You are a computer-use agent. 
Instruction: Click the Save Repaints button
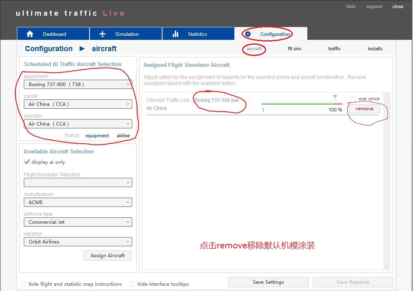pos(353,282)
